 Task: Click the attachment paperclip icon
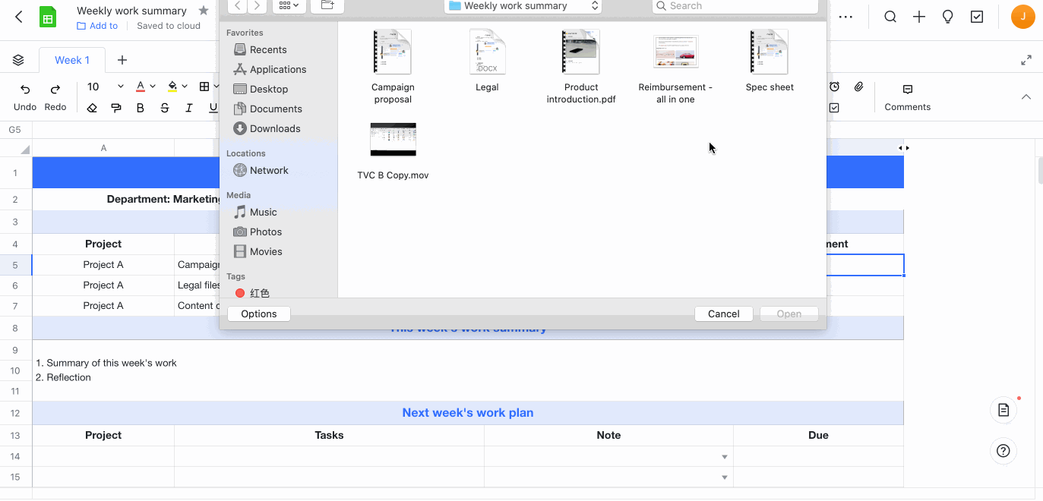[858, 87]
